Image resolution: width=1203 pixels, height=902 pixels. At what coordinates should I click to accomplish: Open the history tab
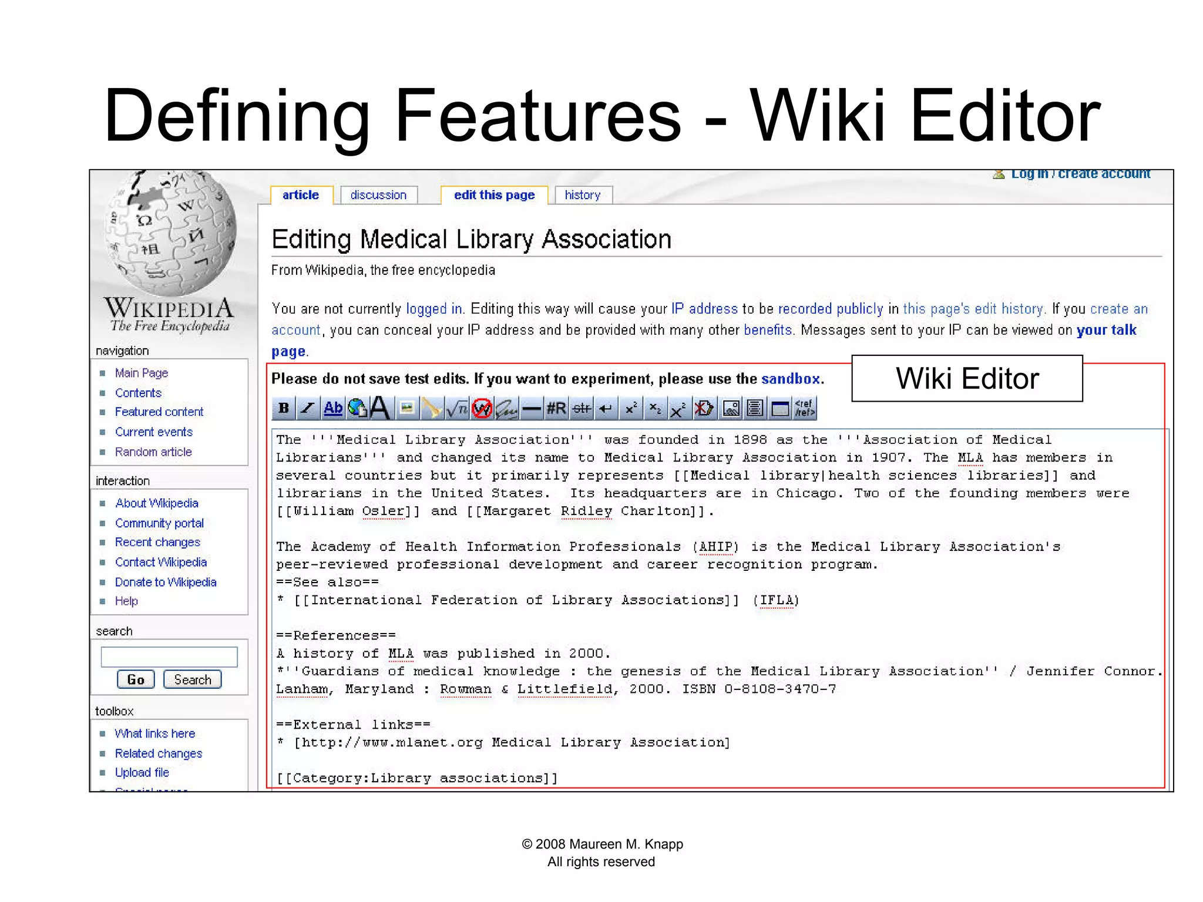[x=583, y=195]
